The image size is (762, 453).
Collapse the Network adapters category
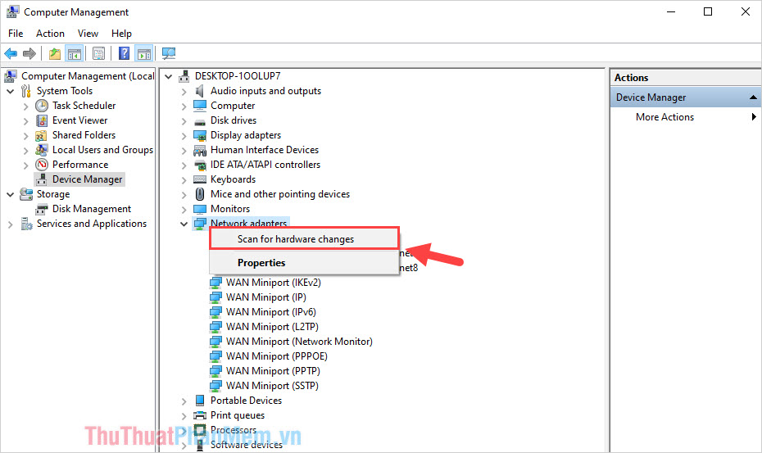[184, 224]
